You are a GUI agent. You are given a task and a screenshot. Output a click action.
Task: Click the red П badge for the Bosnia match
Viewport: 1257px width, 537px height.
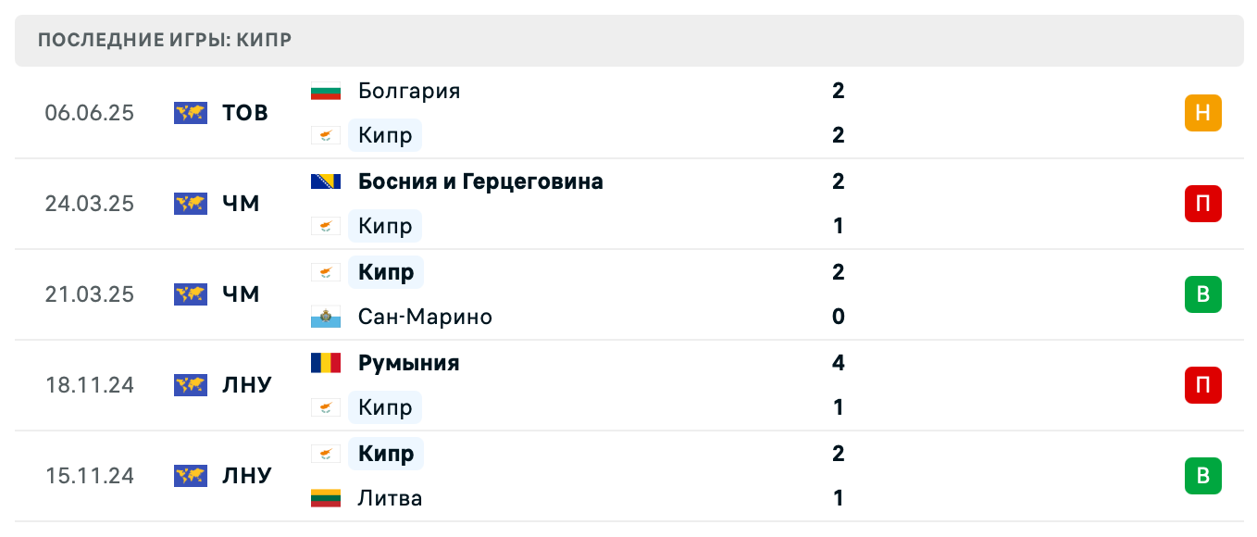1202,204
